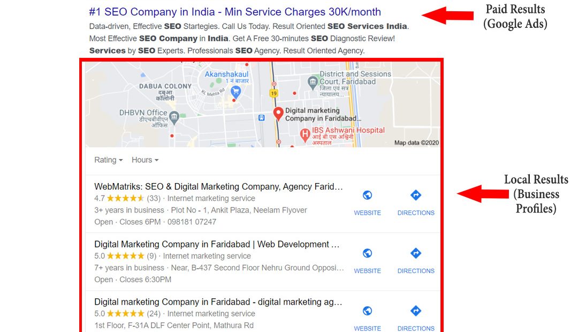
Task: Click the IBS Ashwani Hospital map marker
Action: pos(305,135)
